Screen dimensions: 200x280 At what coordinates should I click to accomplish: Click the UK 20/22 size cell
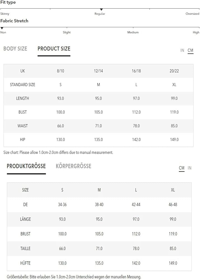[x=174, y=71]
